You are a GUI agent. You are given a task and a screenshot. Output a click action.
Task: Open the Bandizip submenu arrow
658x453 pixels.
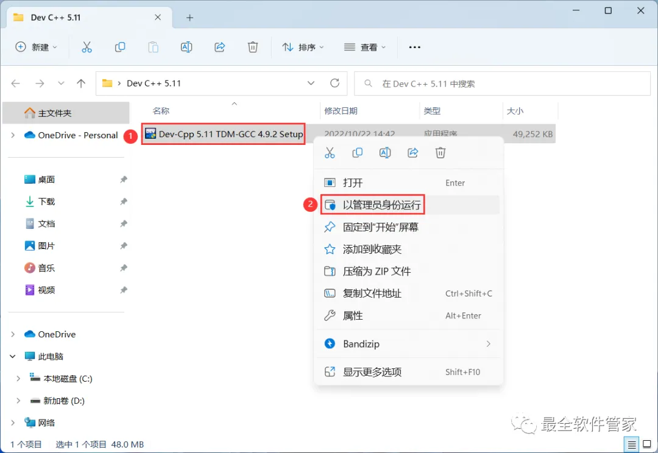point(488,344)
